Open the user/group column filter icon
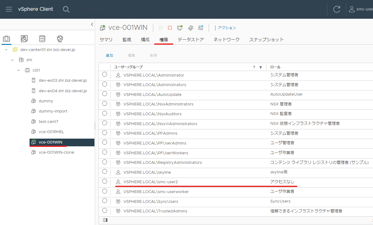This screenshot has width=373, height=225. coord(261,67)
